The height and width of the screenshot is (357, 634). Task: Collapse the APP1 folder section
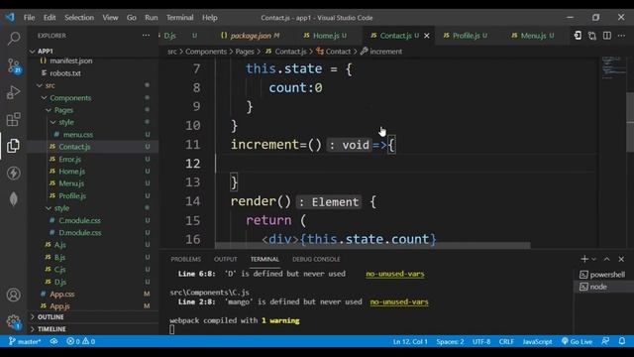pyautogui.click(x=46, y=51)
